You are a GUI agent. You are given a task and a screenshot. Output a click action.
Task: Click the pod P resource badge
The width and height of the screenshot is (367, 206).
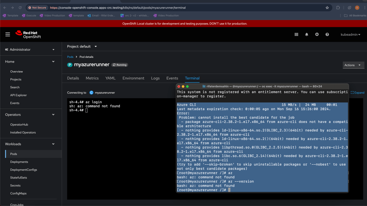pos(70,65)
